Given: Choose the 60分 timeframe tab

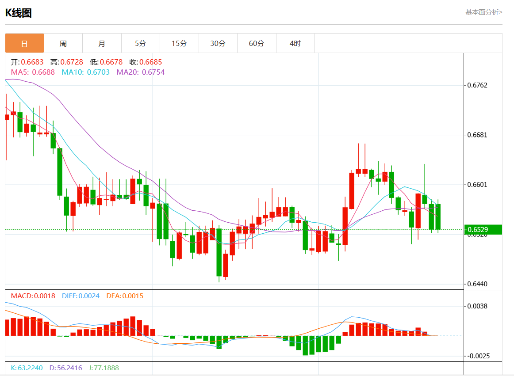Looking at the screenshot, I should pyautogui.click(x=257, y=43).
